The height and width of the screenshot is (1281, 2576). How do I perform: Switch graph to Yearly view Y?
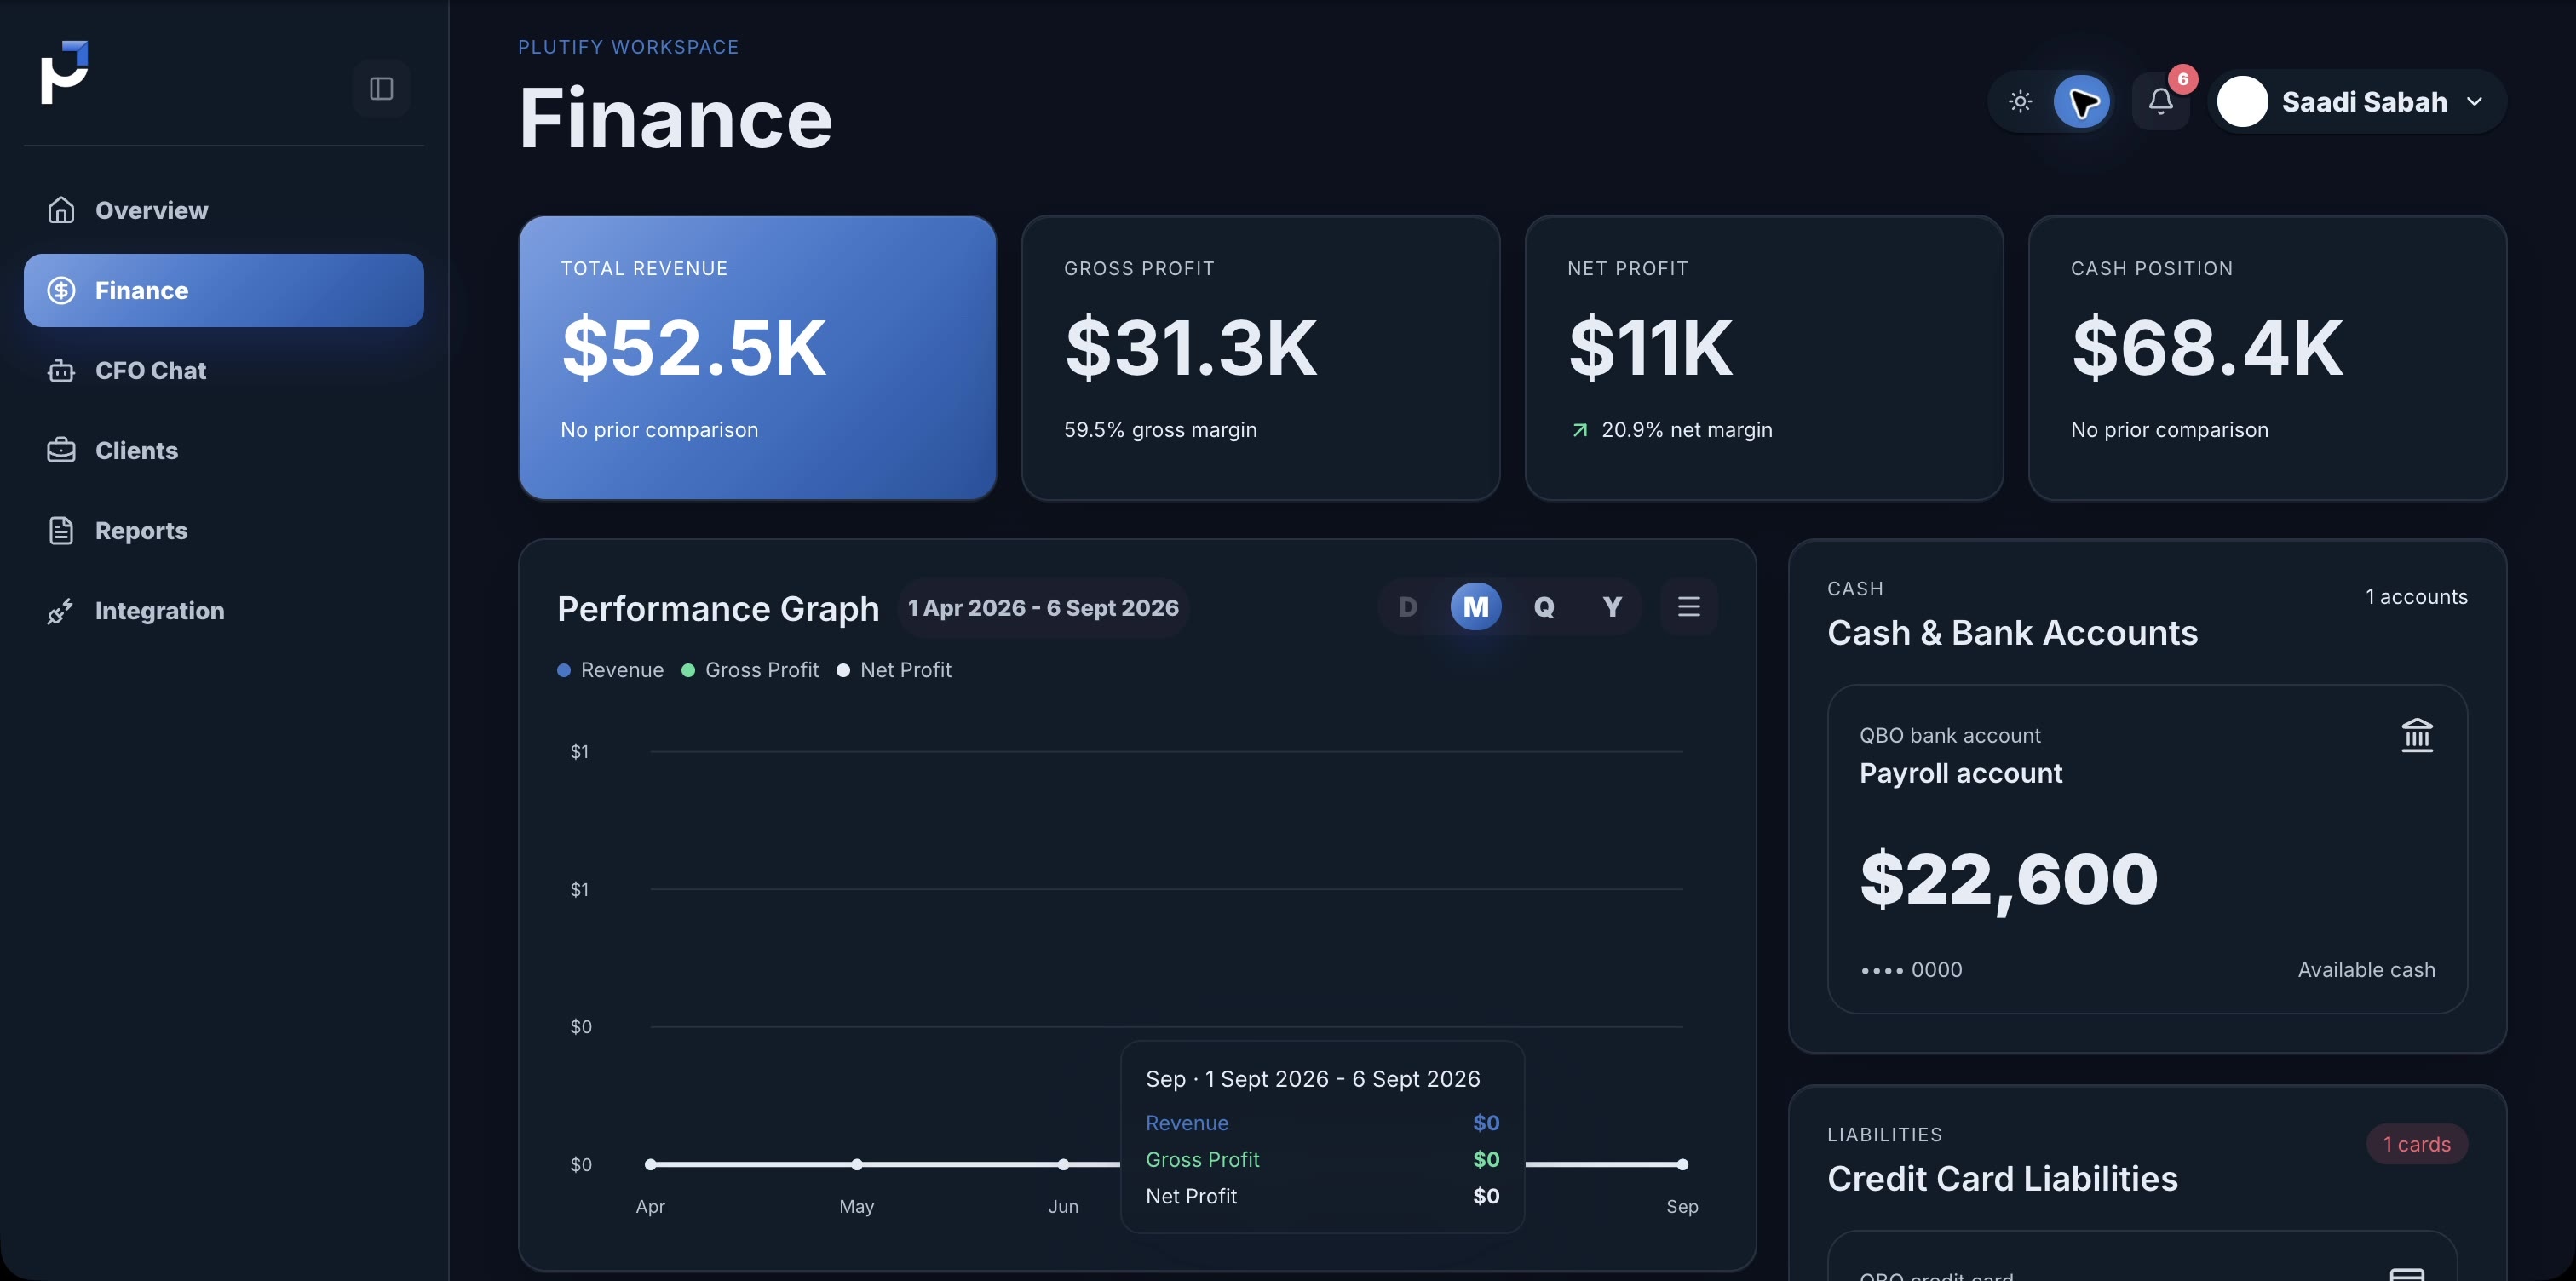pyautogui.click(x=1612, y=606)
